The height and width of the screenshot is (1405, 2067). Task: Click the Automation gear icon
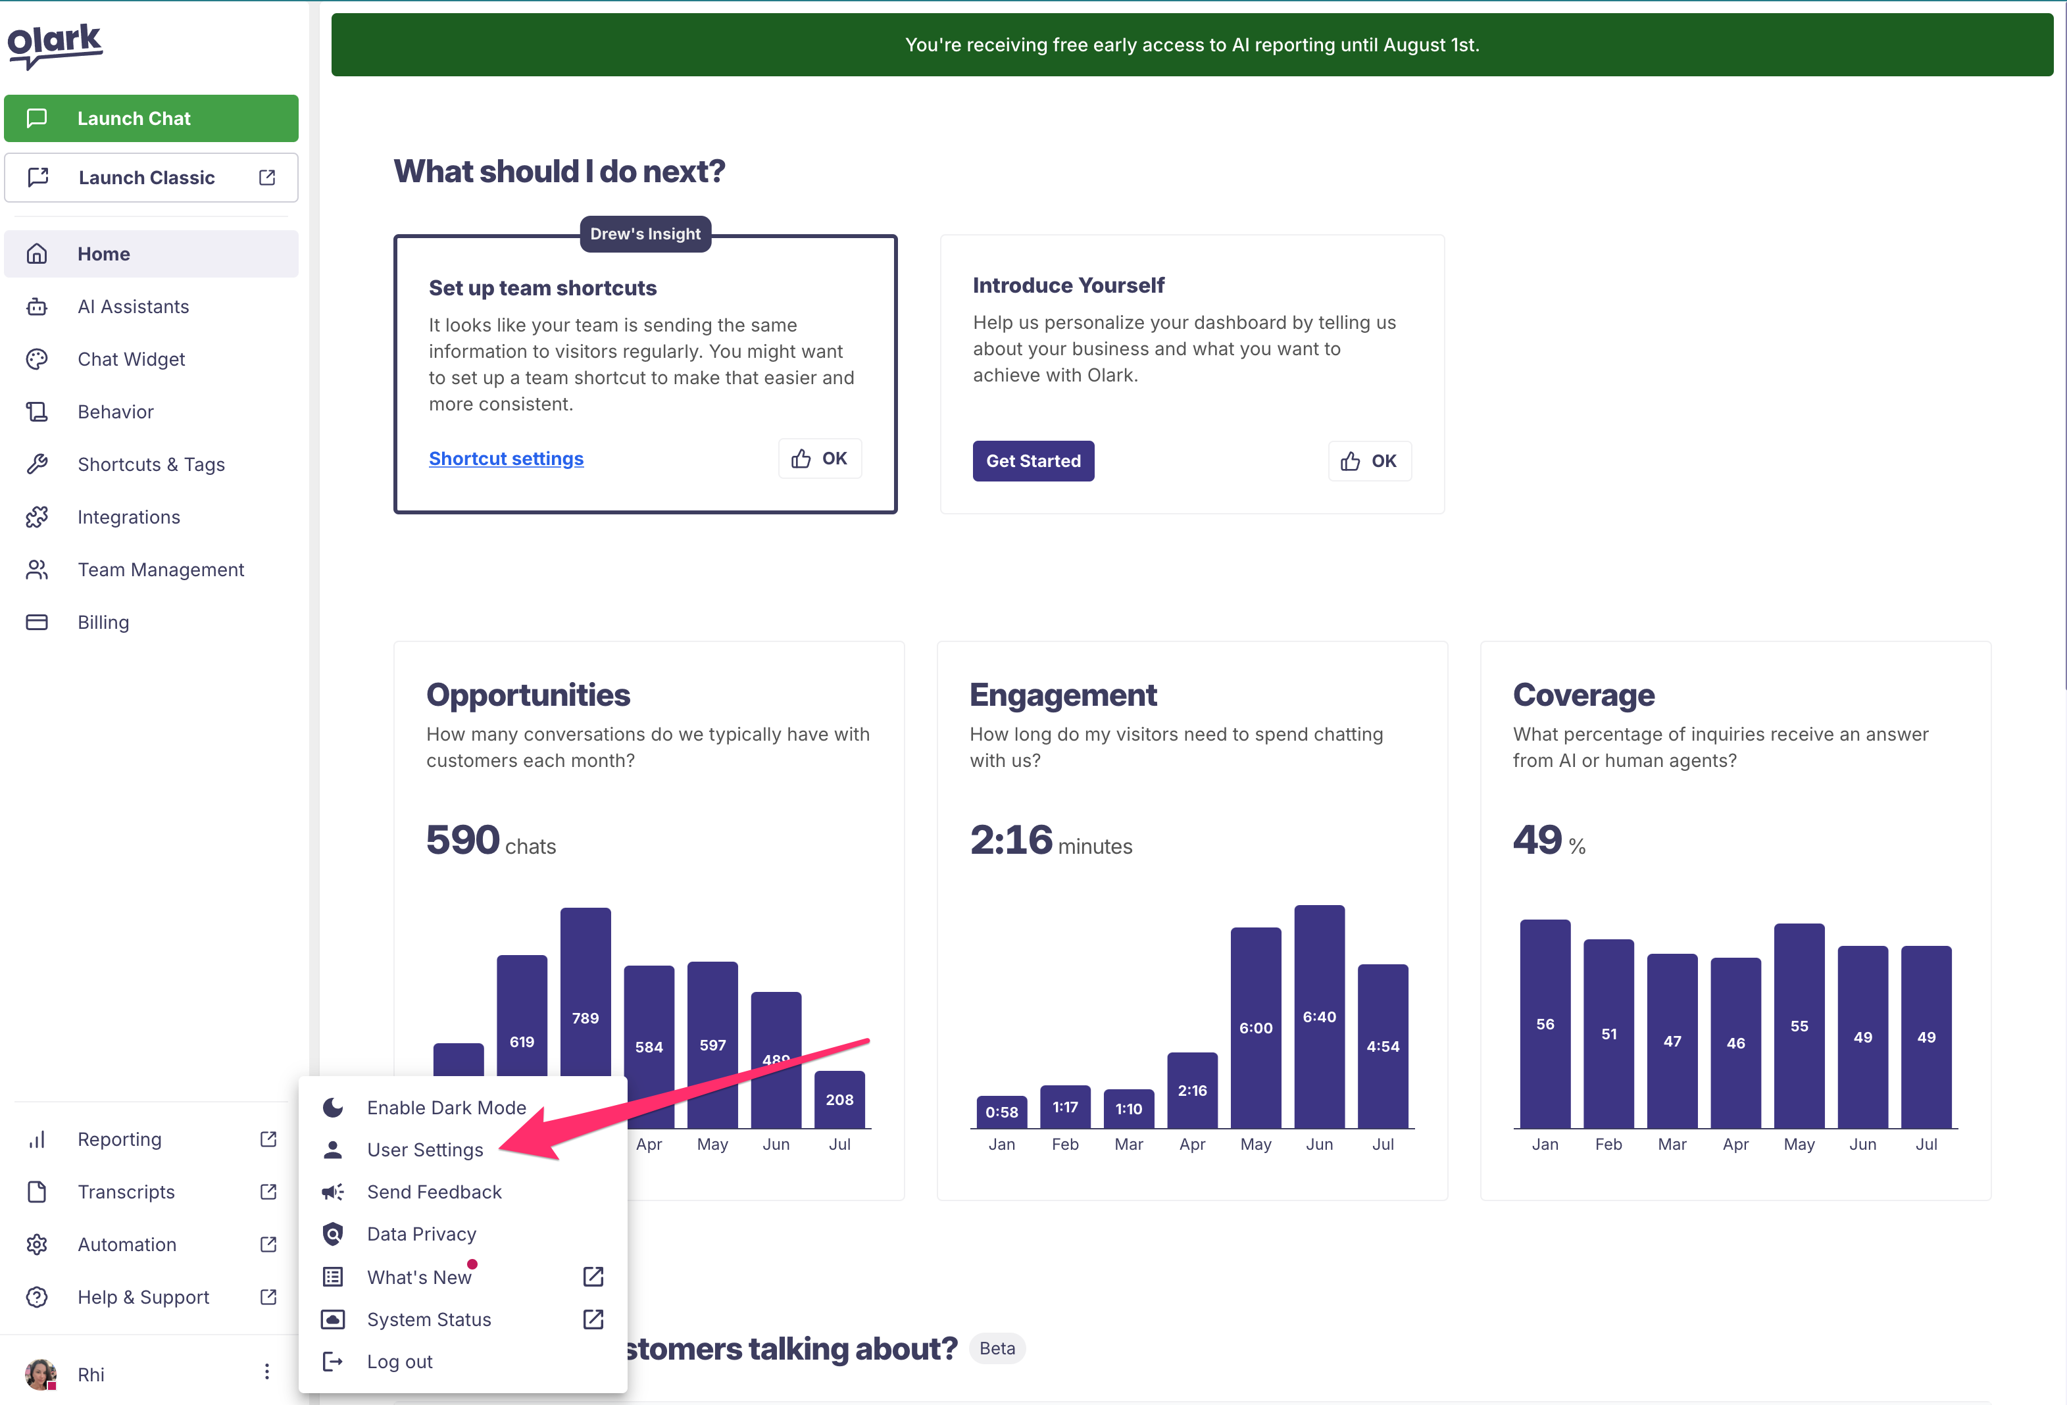(x=36, y=1245)
